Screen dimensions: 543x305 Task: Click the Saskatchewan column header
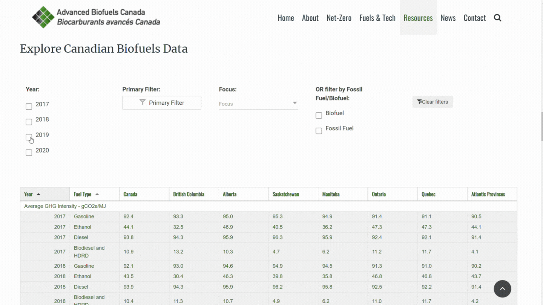pyautogui.click(x=293, y=194)
